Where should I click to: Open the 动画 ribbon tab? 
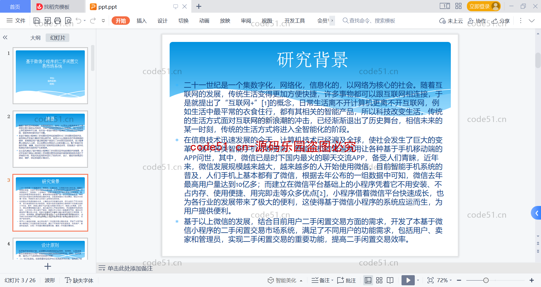pyautogui.click(x=204, y=21)
